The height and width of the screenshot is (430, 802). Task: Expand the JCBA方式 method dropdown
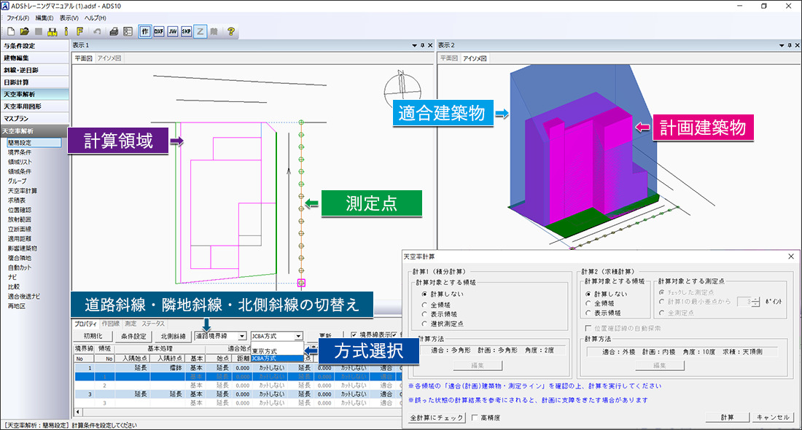tap(298, 336)
